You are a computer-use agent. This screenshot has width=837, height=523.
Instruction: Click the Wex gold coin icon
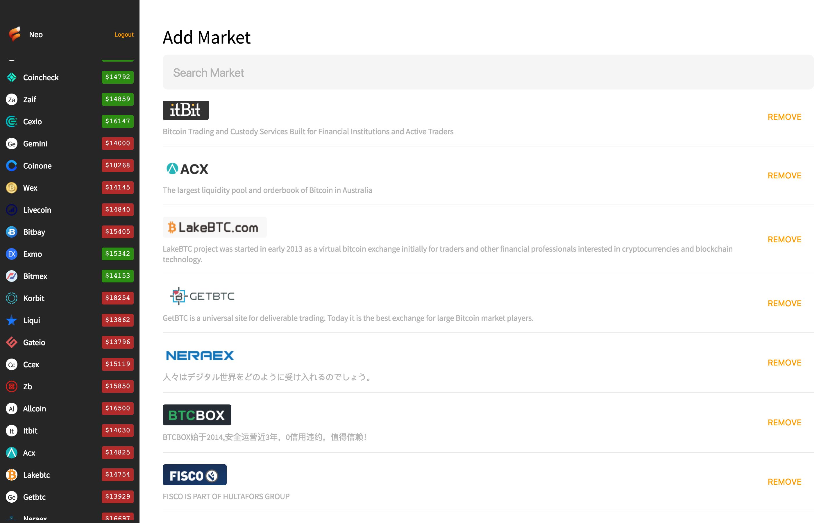pyautogui.click(x=12, y=188)
